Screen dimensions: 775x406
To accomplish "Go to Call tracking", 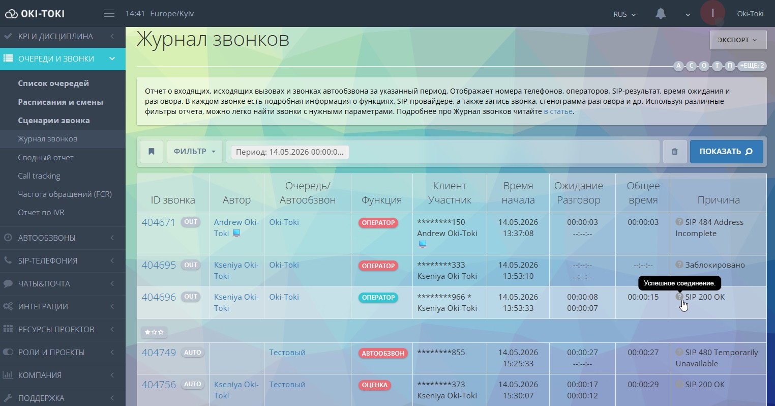I will [x=39, y=176].
